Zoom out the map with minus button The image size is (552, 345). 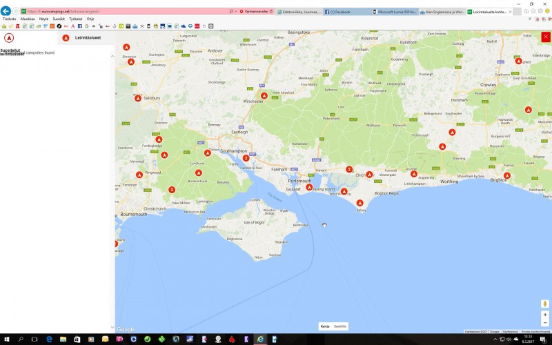[x=545, y=322]
